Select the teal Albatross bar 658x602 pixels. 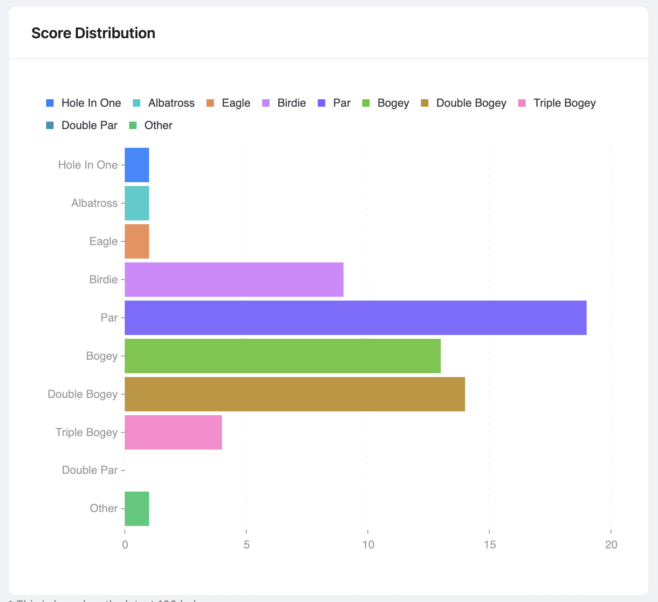[137, 203]
